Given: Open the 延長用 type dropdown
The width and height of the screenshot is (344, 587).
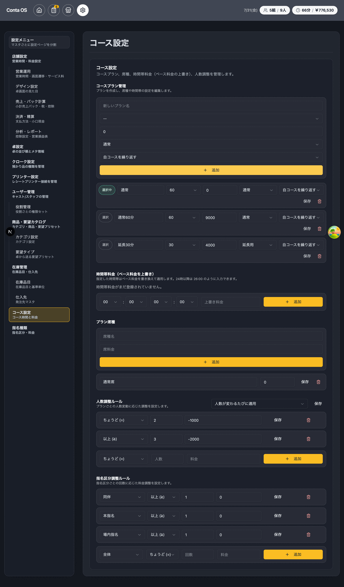Looking at the screenshot, I should 258,245.
